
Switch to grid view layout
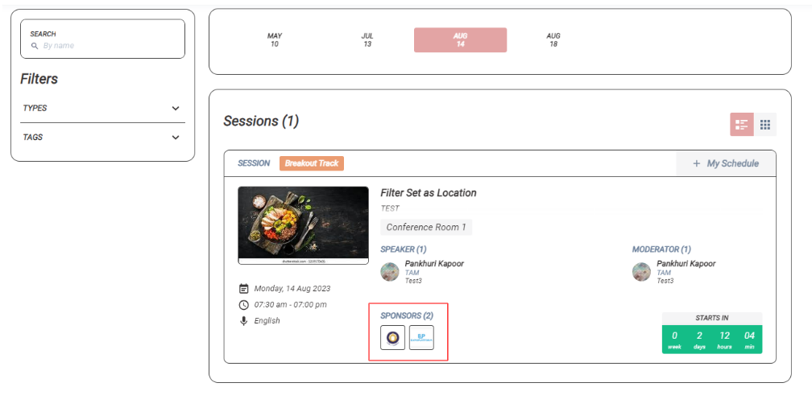click(765, 125)
